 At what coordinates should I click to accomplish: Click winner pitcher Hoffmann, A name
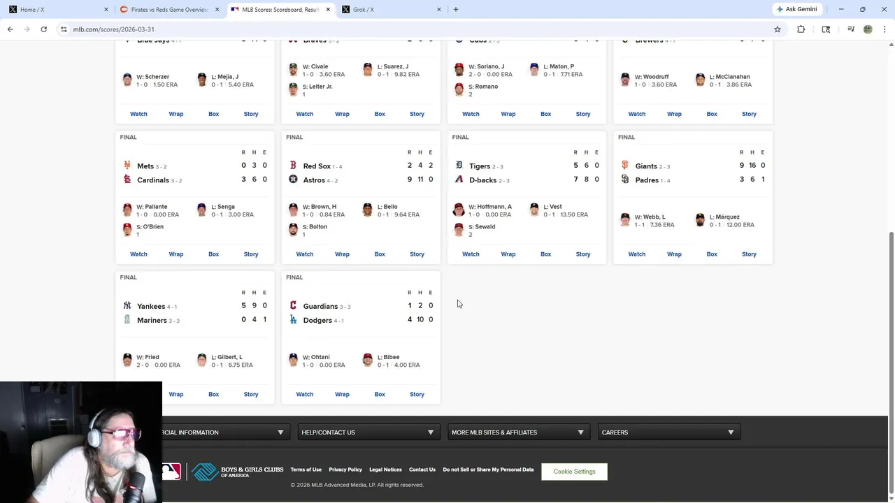[494, 207]
